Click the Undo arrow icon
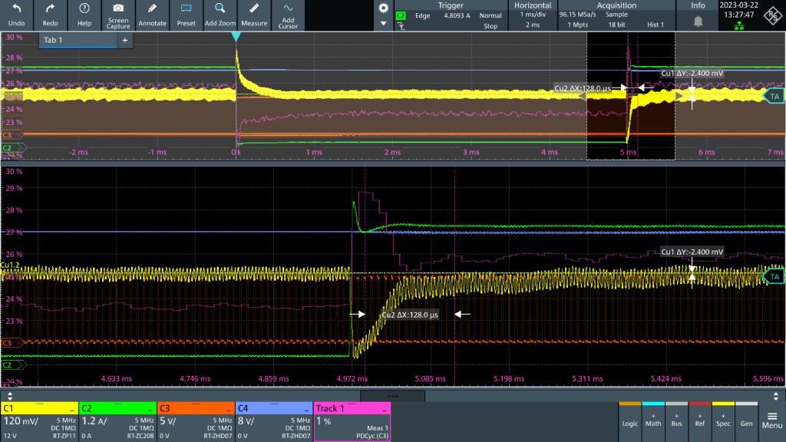The height and width of the screenshot is (442, 786). pos(17,9)
